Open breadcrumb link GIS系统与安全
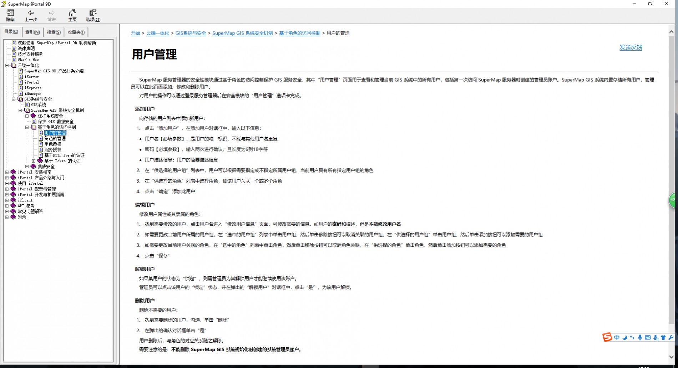Screen dimensions: 678x368 191,33
